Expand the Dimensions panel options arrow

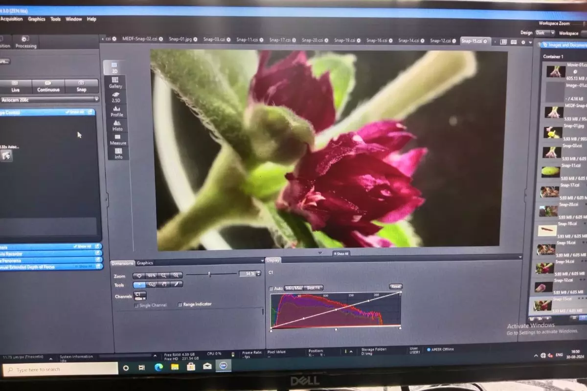point(262,261)
